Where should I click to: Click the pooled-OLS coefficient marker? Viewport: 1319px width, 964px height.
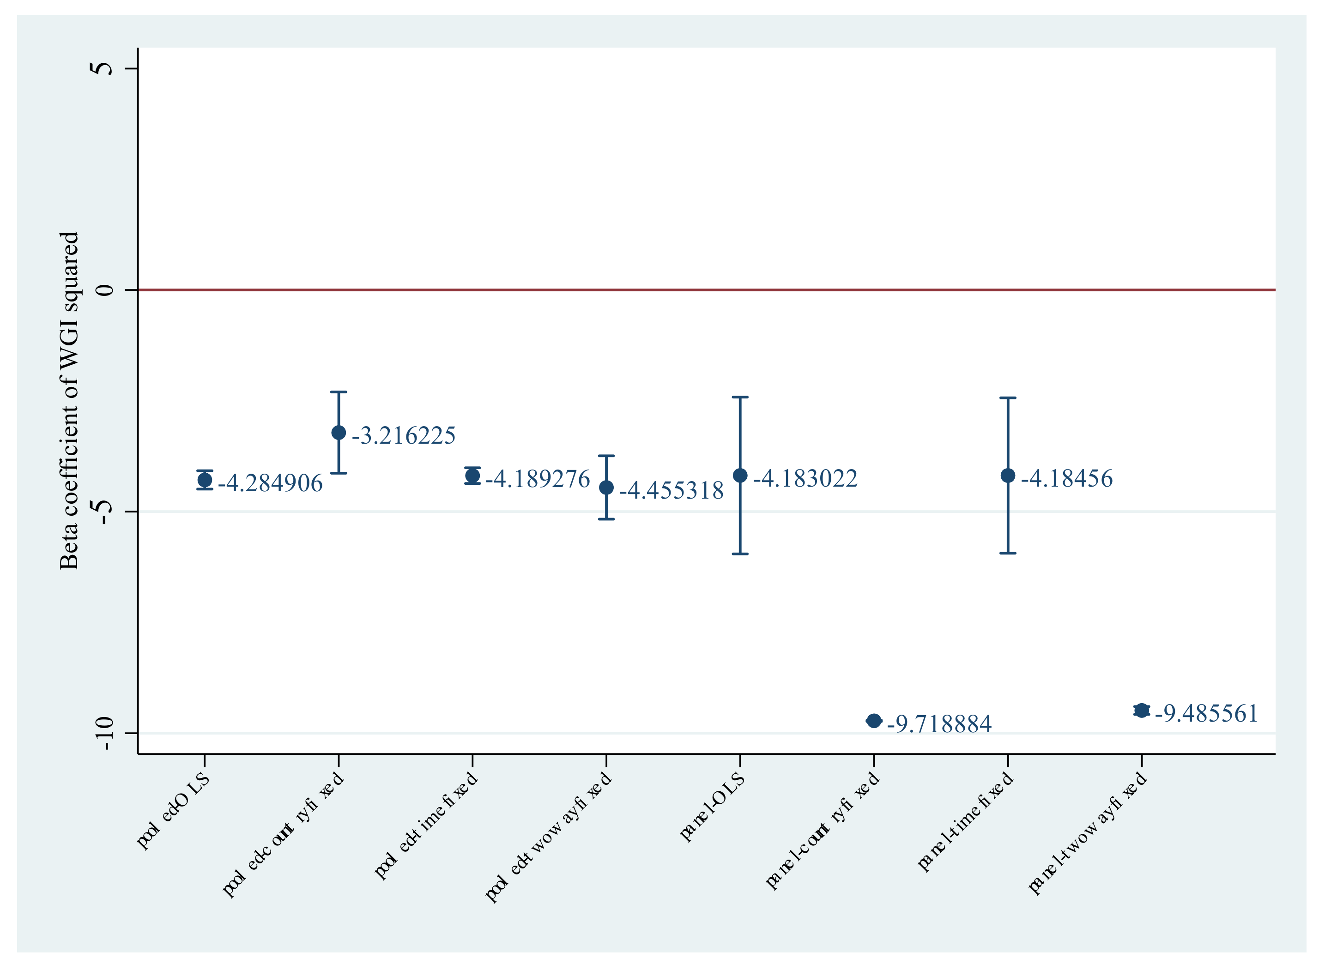point(205,480)
